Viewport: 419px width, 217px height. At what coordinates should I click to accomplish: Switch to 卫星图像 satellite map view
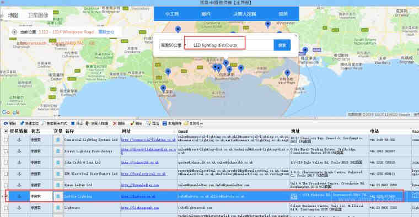tap(38, 15)
